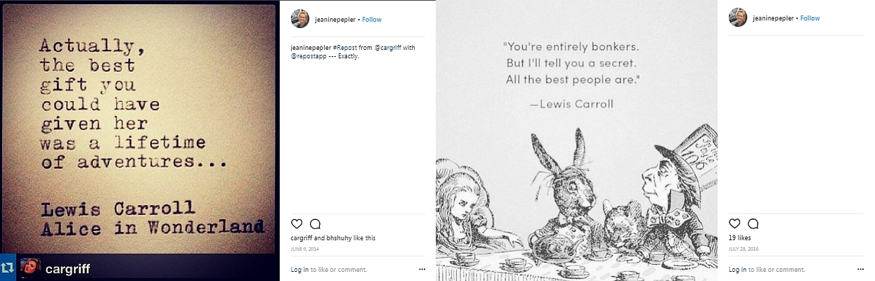The width and height of the screenshot is (875, 281).
Task: Open the @cargriff mention in the caption
Action: point(387,48)
